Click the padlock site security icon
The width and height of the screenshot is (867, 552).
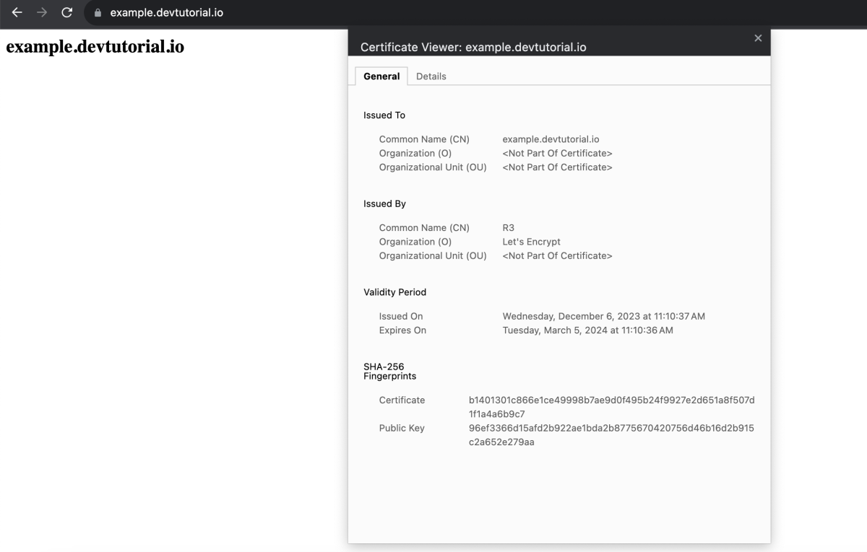click(x=98, y=13)
